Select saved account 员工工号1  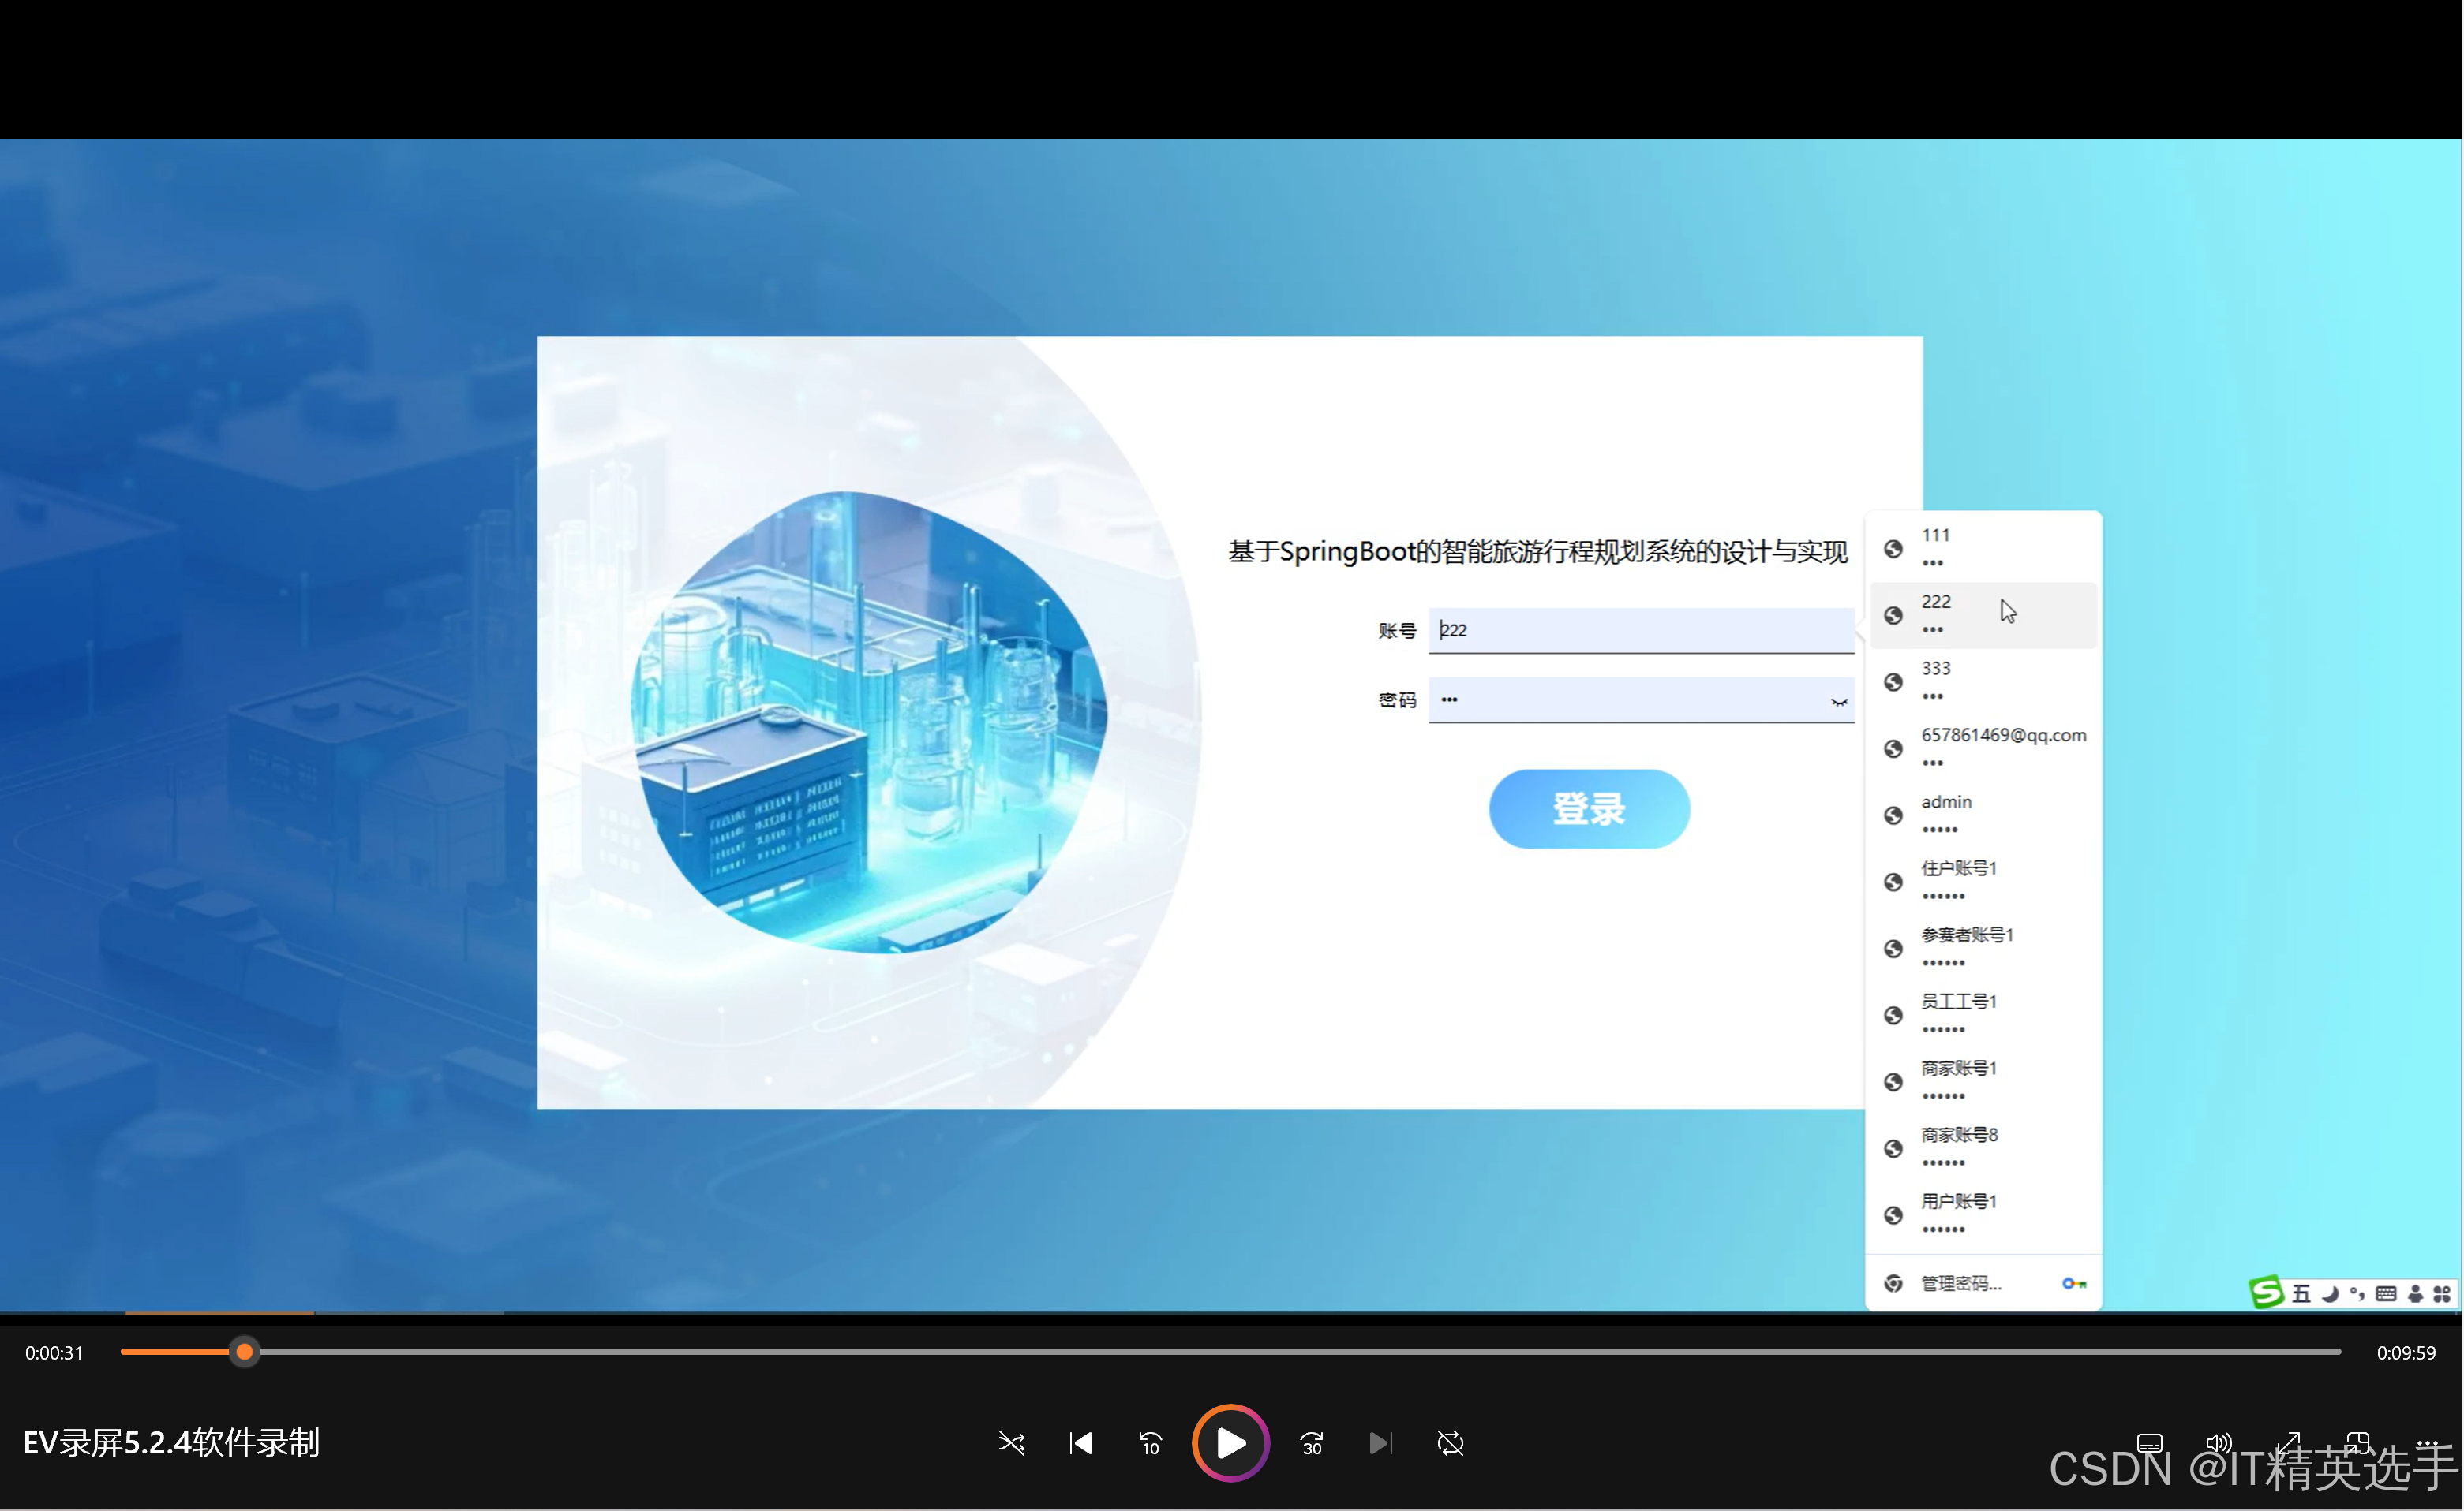(1983, 1014)
